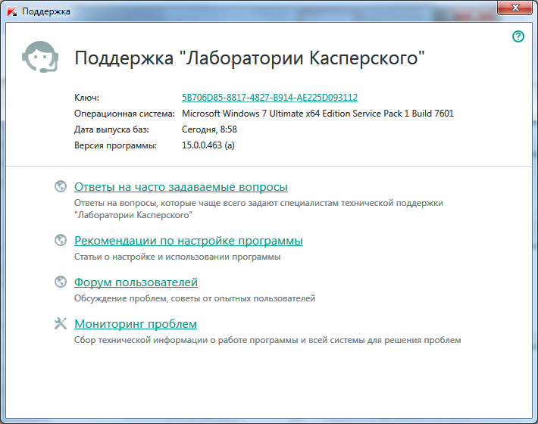Click the wrench icon beside Мониторинг проблем

61,323
